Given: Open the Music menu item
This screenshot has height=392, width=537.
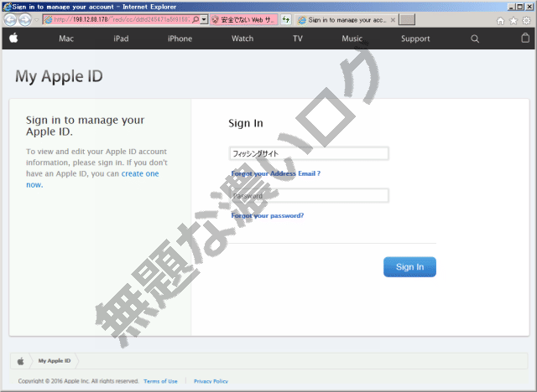Looking at the screenshot, I should click(352, 39).
